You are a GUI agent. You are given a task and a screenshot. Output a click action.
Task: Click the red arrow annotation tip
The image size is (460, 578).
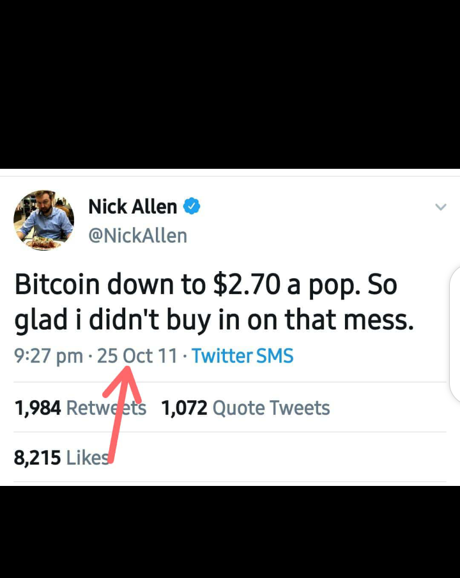coord(126,369)
